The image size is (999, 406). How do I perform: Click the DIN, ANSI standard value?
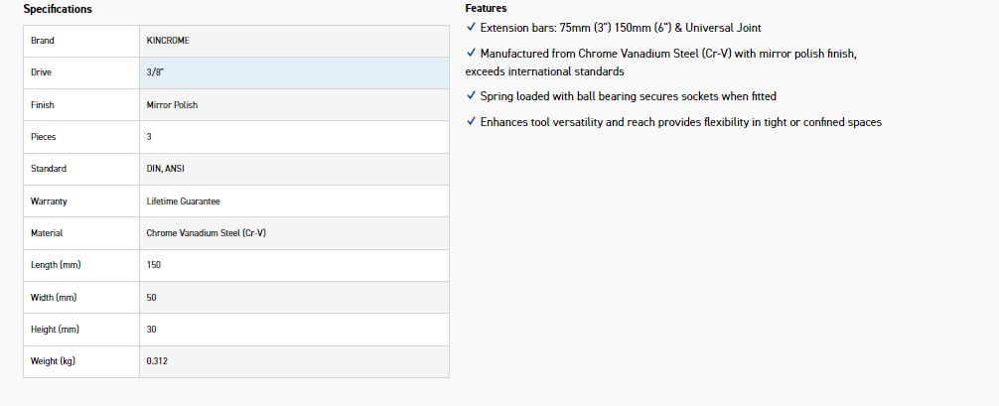pos(165,169)
